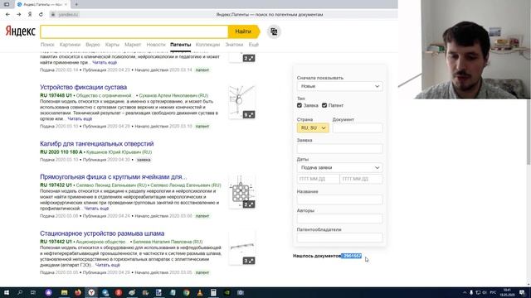The image size is (531, 298).
Task: Switch to Поиск tab
Action: 47,45
